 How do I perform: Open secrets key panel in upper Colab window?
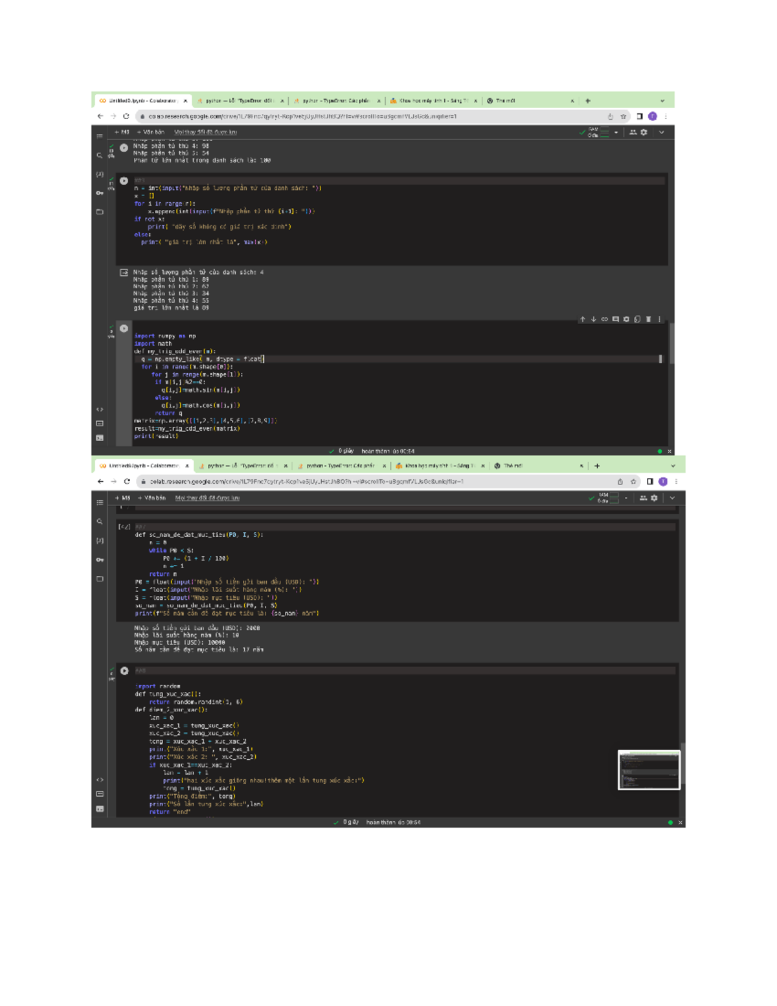100,193
